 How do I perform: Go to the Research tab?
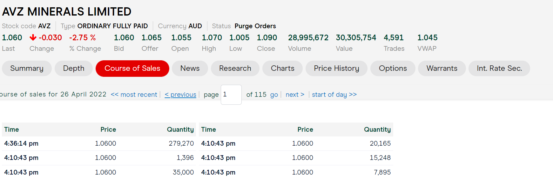pyautogui.click(x=235, y=68)
